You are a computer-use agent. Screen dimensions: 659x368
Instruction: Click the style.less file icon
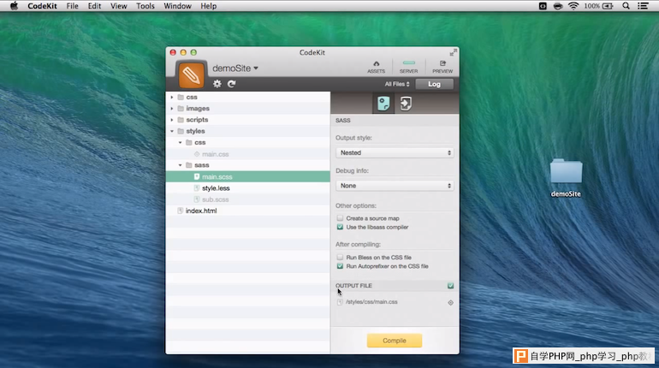point(197,188)
